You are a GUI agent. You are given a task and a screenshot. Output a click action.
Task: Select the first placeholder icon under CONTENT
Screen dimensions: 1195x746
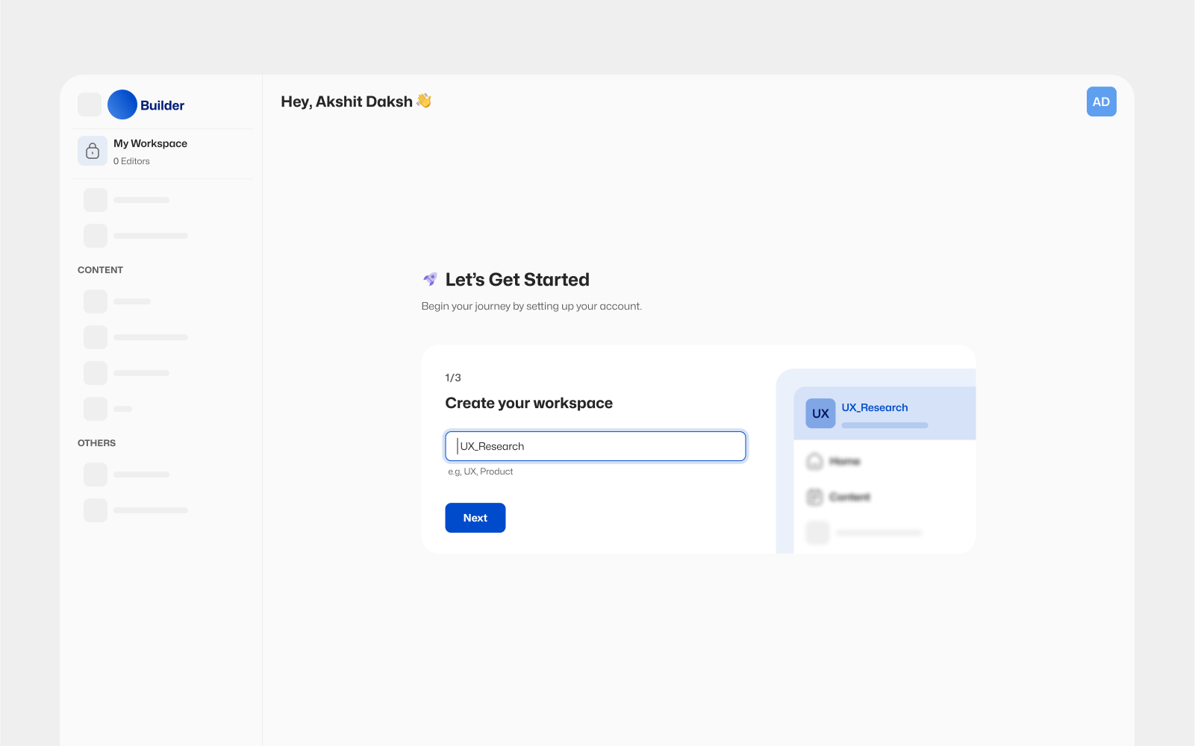click(95, 301)
